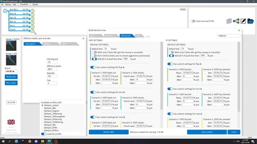This screenshot has height=144, width=257.
Task: Open the File menu
Action: coord(2,4)
